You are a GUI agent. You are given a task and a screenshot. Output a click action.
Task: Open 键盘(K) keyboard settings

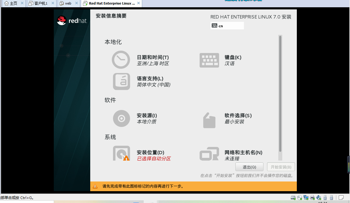[x=233, y=58]
